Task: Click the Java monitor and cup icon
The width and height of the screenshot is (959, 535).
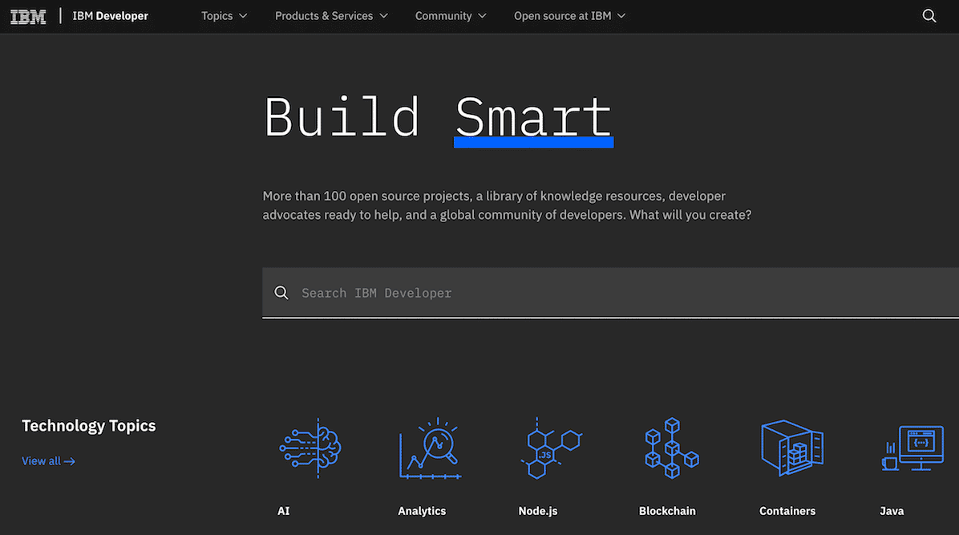Action: 912,448
